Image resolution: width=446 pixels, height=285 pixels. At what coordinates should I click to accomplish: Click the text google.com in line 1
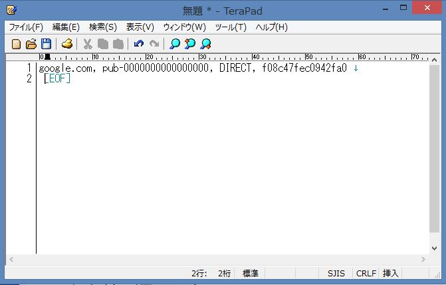[65, 68]
